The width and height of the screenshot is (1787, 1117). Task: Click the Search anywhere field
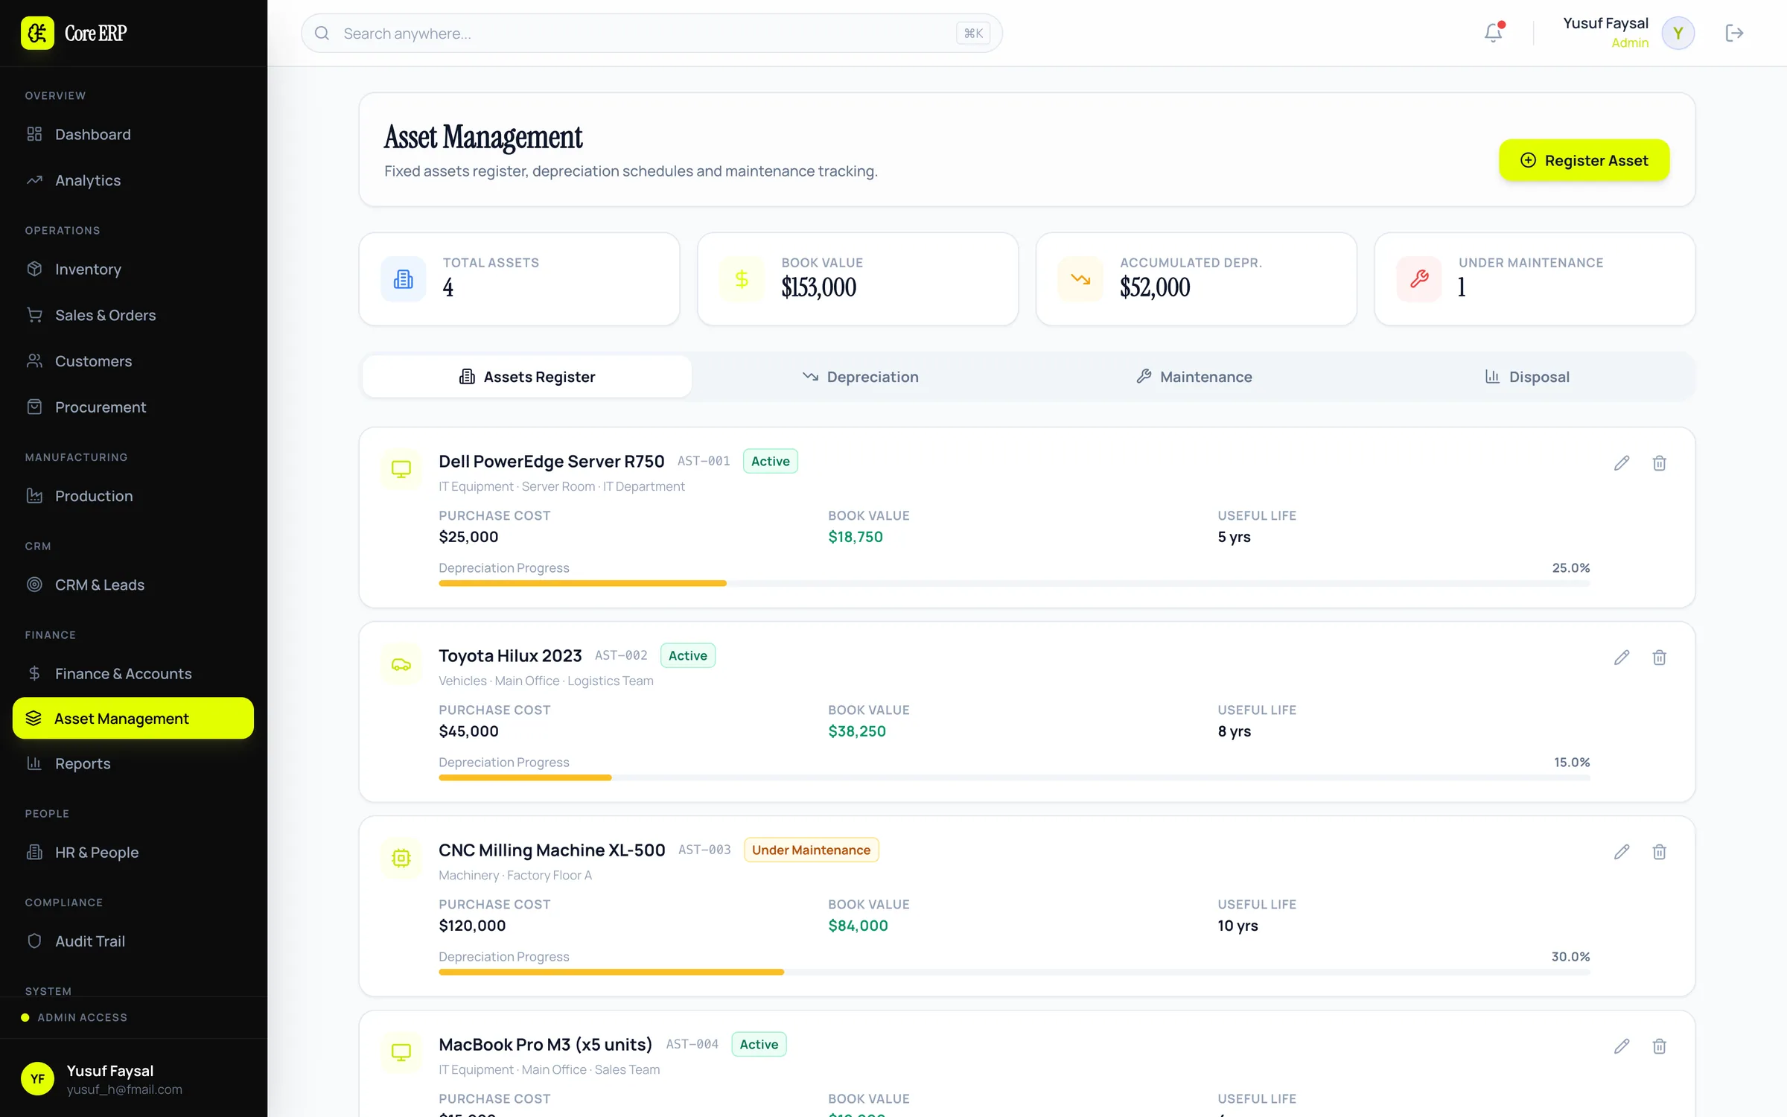[x=652, y=33]
